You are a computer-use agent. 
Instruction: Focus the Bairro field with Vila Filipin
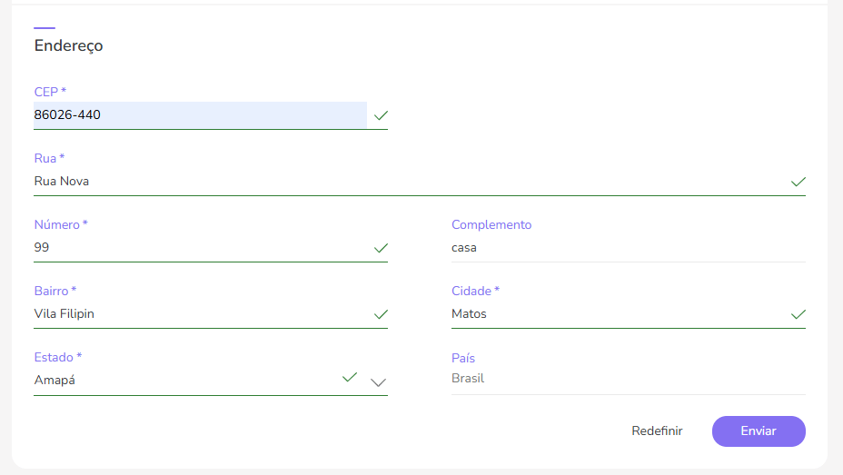(x=200, y=314)
